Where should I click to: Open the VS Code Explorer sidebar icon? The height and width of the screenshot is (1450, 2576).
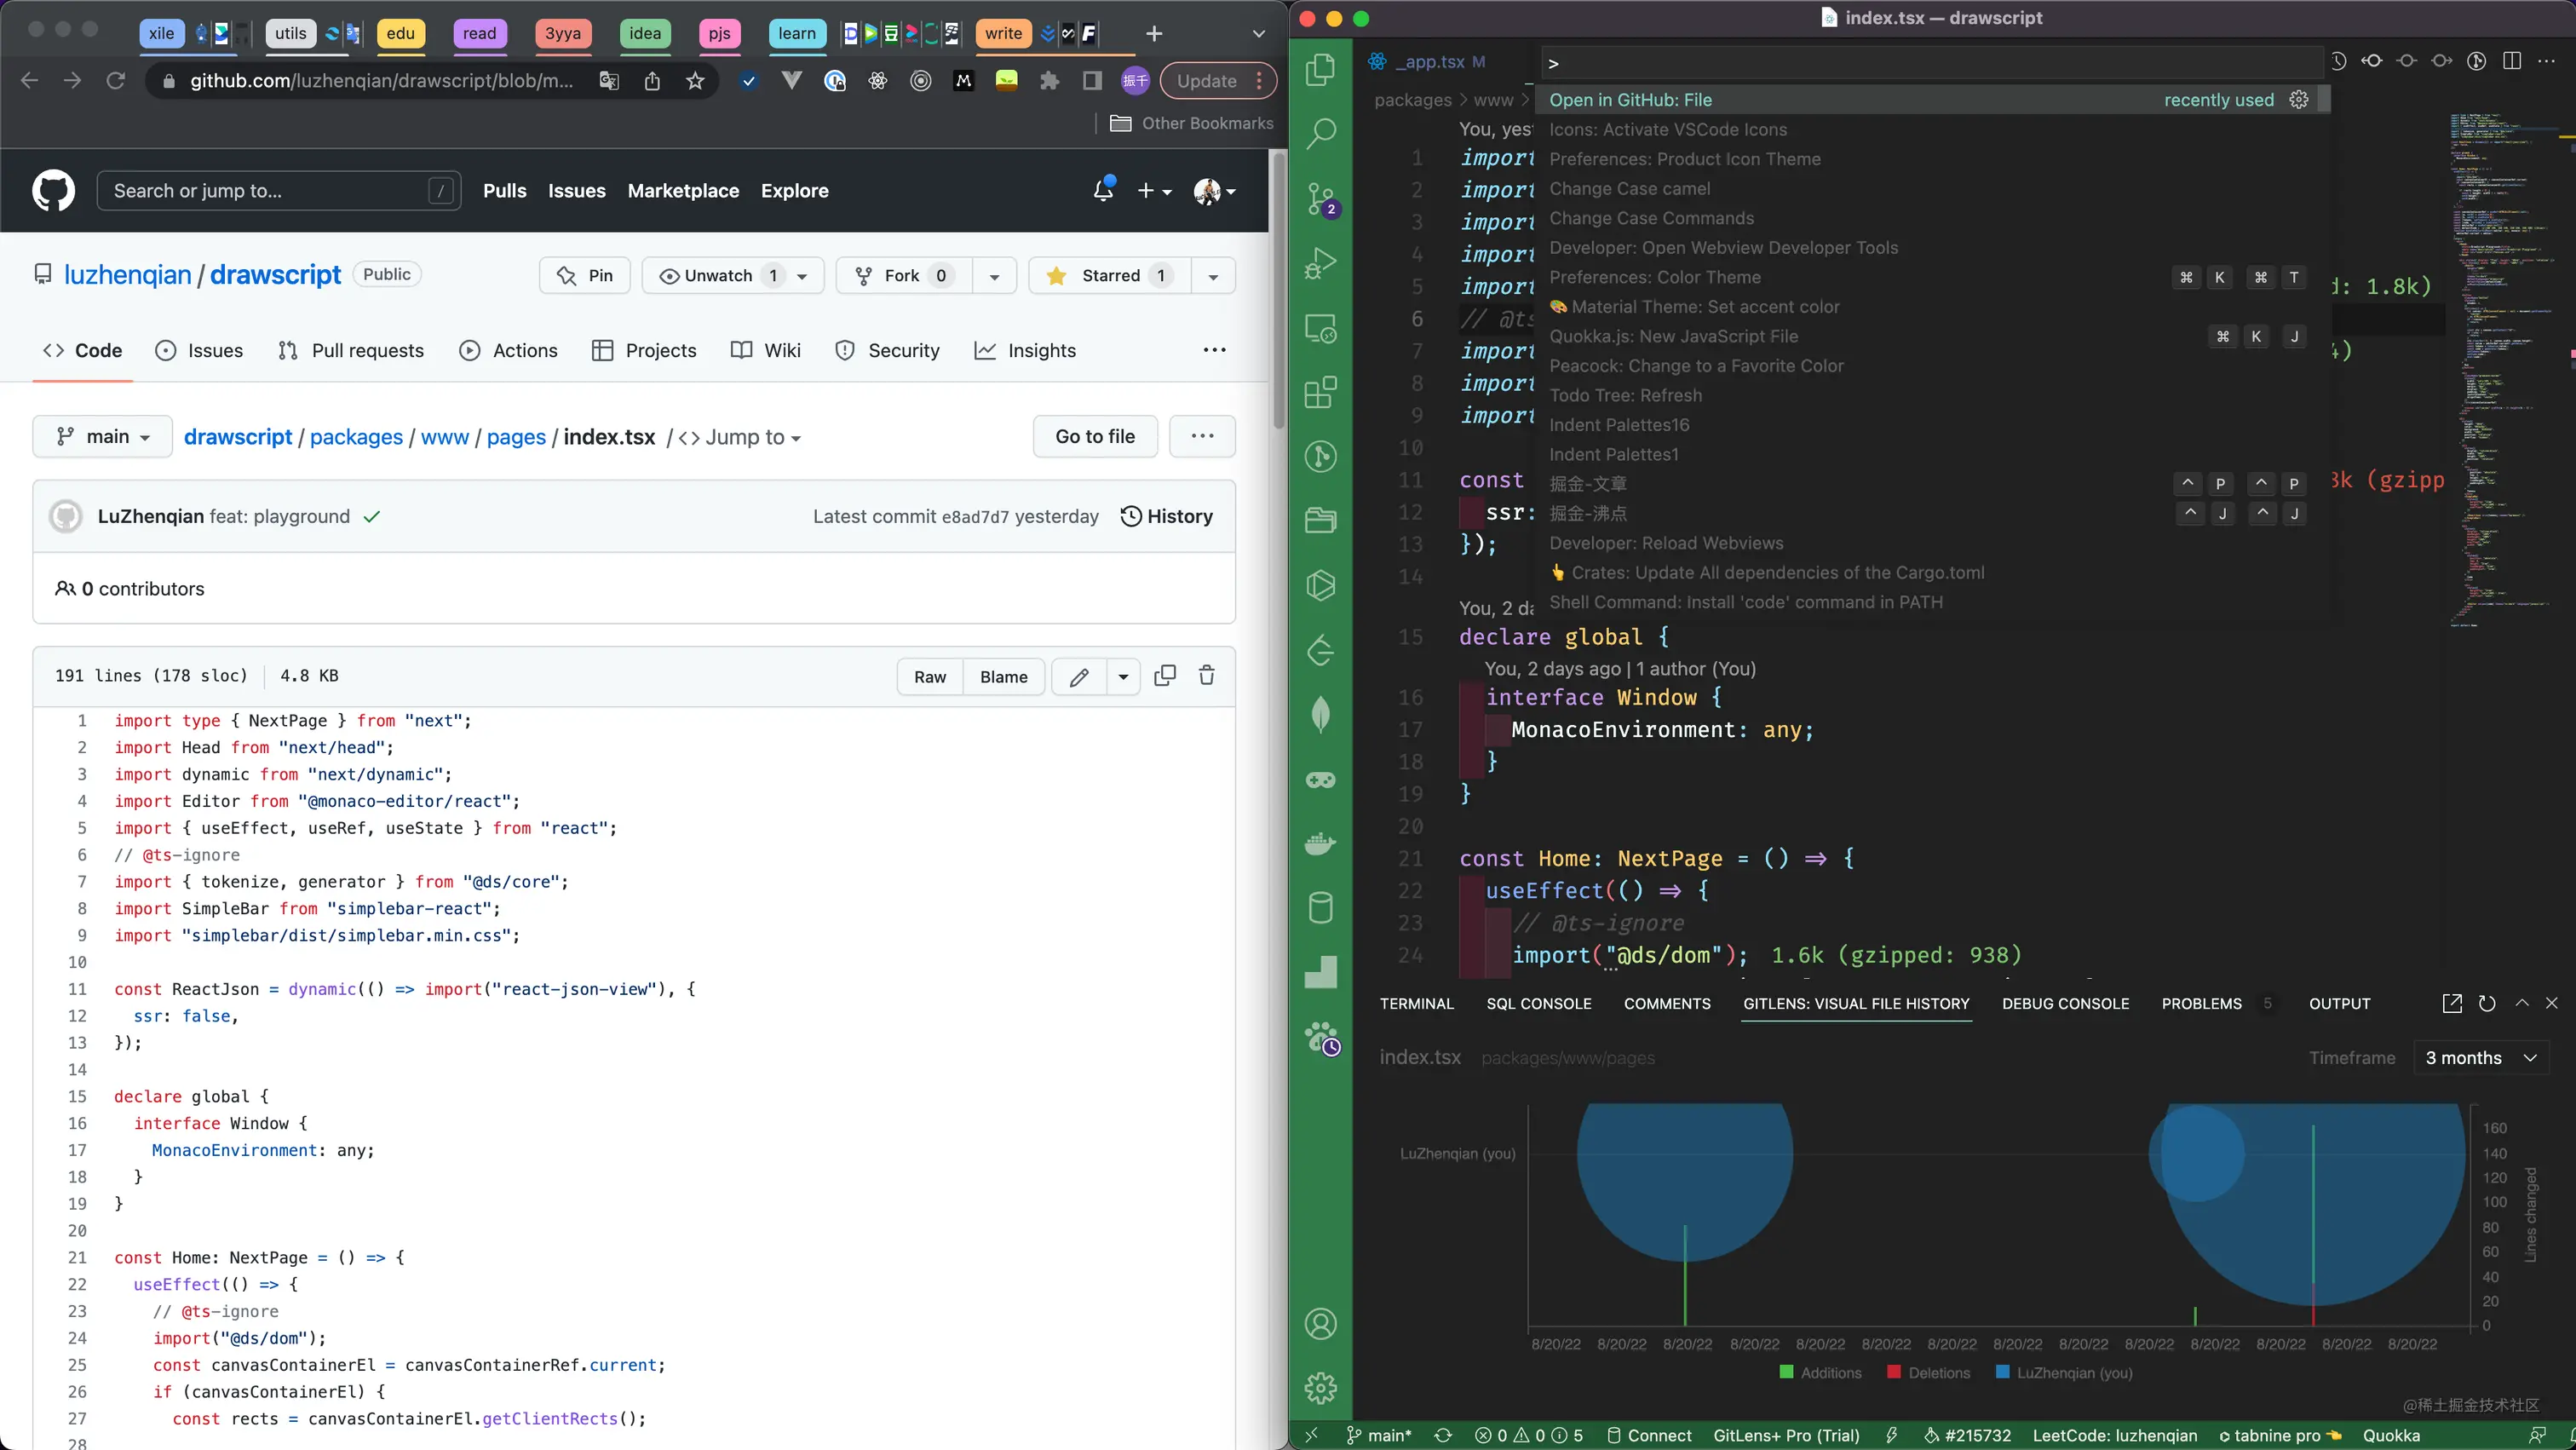pyautogui.click(x=1320, y=70)
